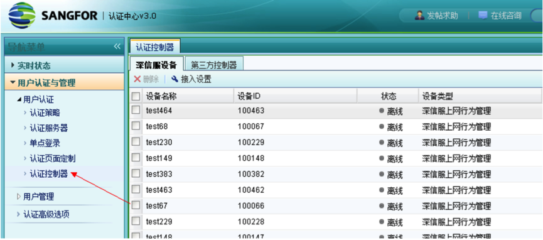The width and height of the screenshot is (543, 240).
Task: Check the test68 row checkbox
Action: pyautogui.click(x=136, y=126)
